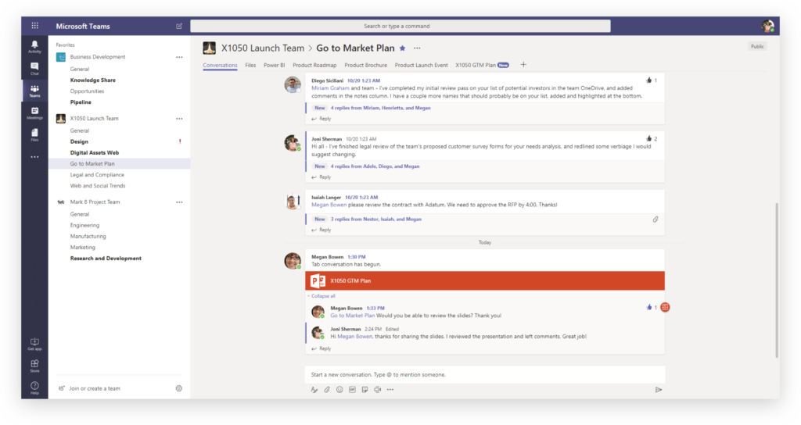Viewport: 801px width, 425px height.
Task: Open more options for Business Development team
Action: point(179,57)
